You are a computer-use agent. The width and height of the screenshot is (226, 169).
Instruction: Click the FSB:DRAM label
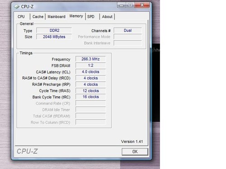coord(61,66)
